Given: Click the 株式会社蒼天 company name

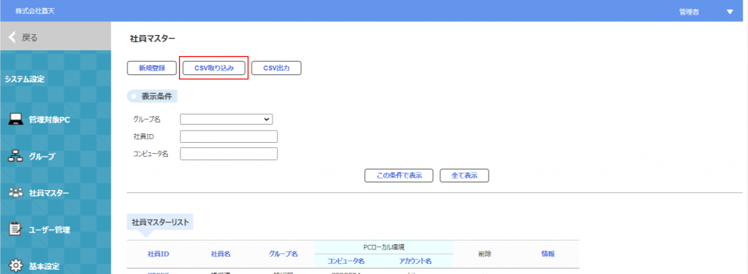Looking at the screenshot, I should [x=35, y=11].
